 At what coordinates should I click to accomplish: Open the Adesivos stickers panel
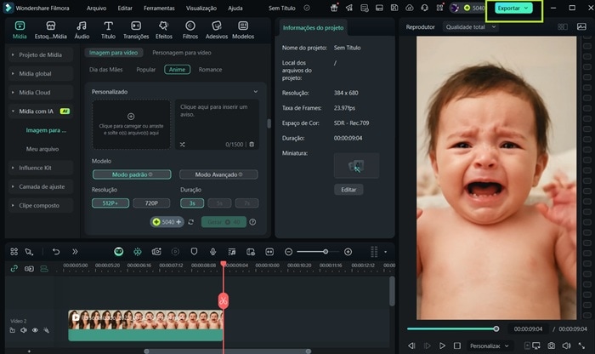pos(216,30)
